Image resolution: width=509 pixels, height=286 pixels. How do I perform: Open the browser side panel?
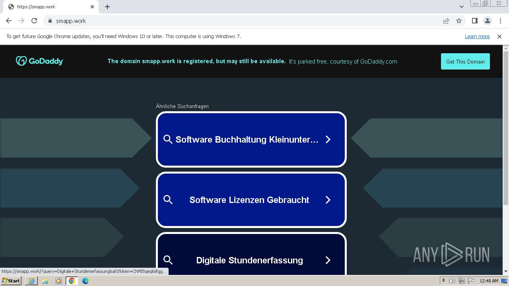[475, 21]
